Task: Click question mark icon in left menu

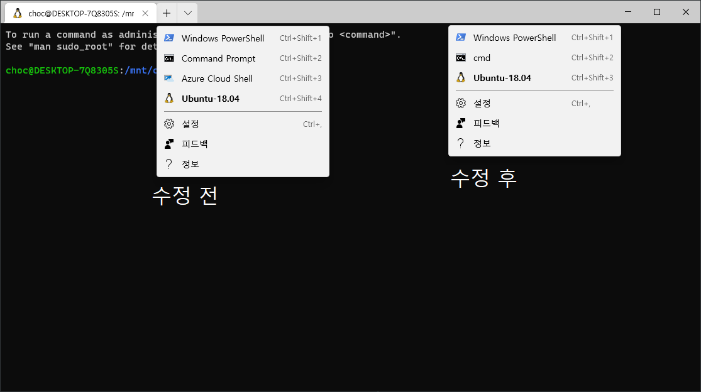Action: 168,164
